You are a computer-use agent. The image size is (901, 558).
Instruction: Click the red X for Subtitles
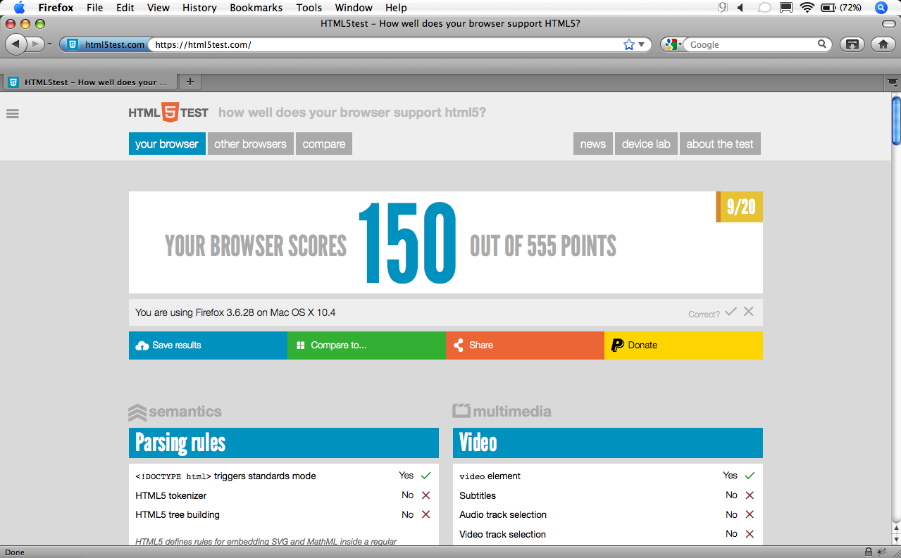750,495
